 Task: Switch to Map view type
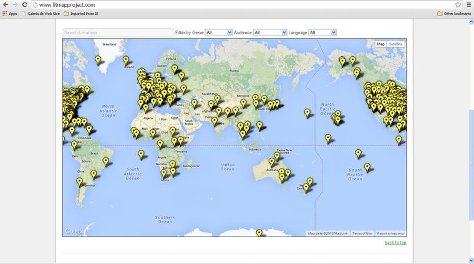pyautogui.click(x=380, y=44)
